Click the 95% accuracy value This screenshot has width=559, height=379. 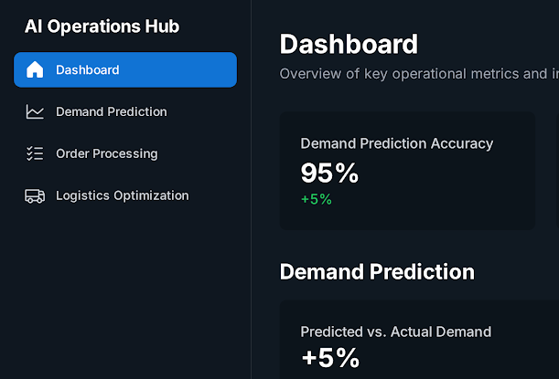329,172
